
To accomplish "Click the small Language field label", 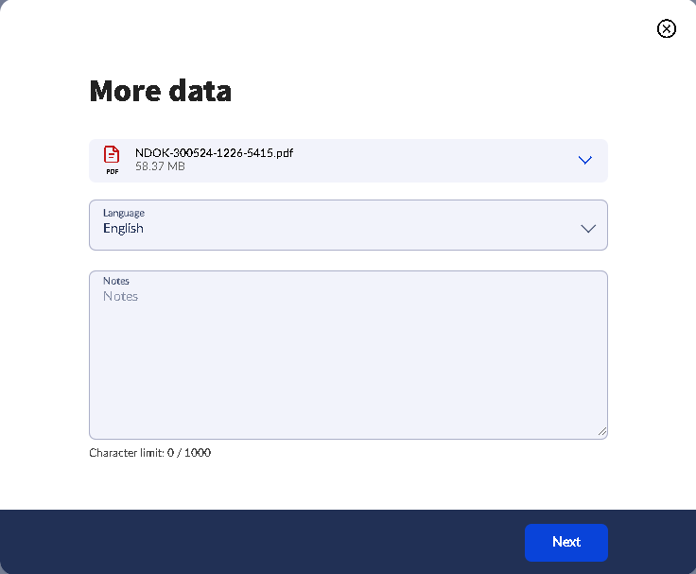I will pyautogui.click(x=124, y=213).
